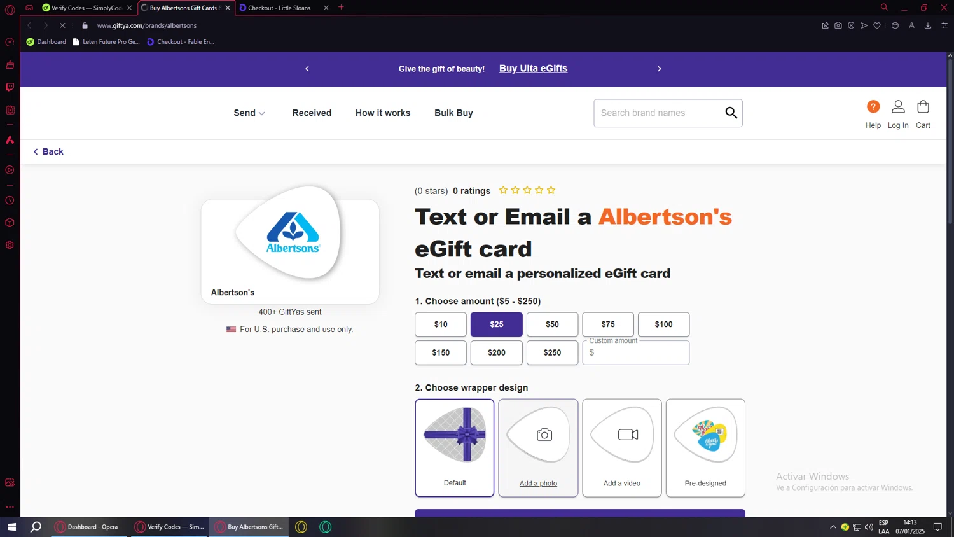The image size is (954, 537).
Task: Open the chip-shaped icon in sidebar
Action: (x=10, y=110)
